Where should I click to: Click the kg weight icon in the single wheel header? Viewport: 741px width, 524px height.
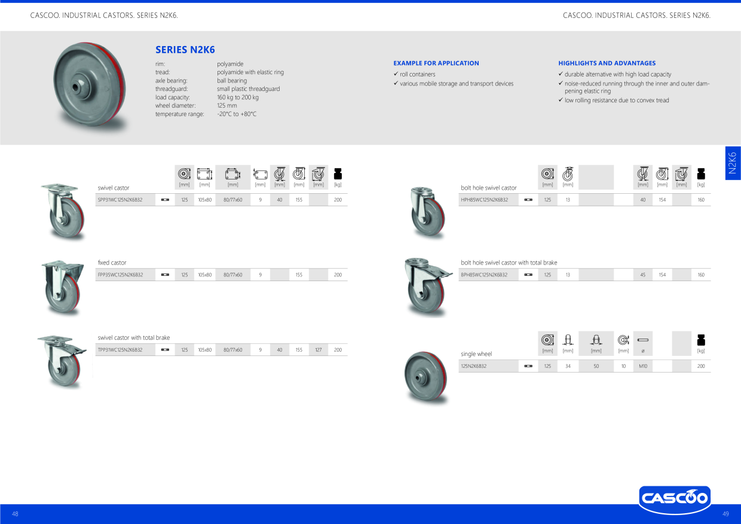click(701, 340)
